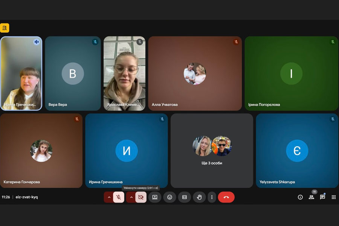Screen dimensions: 339x226
Task: Click muted mic icon on Вера Вера tile
Action: [x=95, y=42]
